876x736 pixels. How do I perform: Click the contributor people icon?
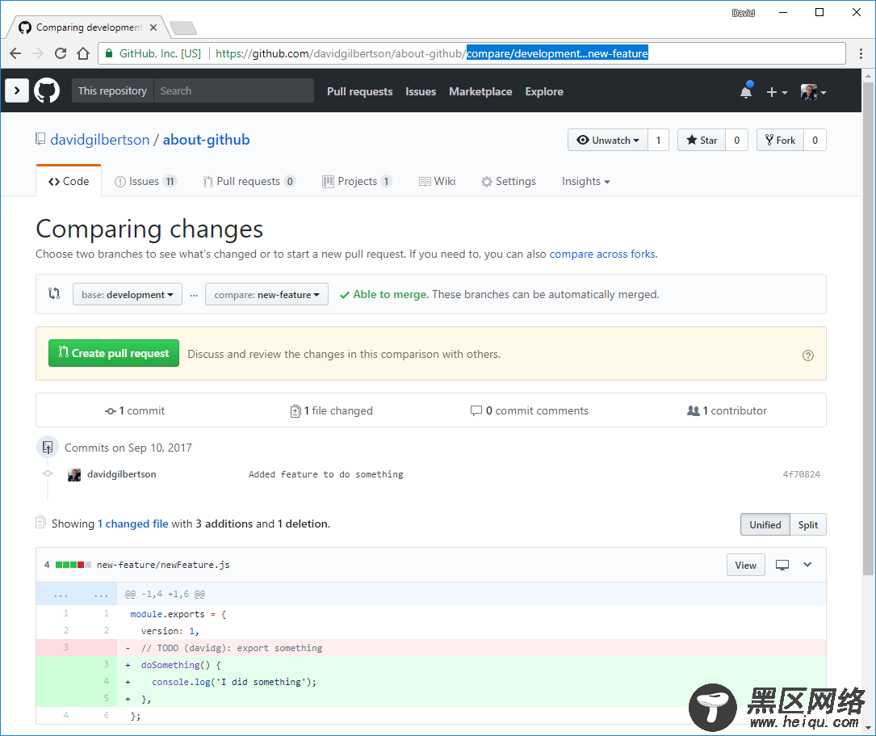[694, 410]
